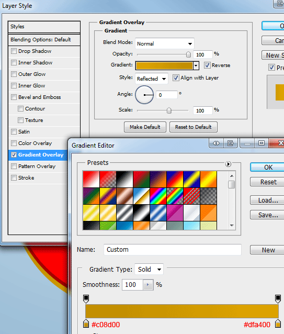Click the Smoothness stepper arrow
Viewport: 284px width, 334px height.
[148, 285]
